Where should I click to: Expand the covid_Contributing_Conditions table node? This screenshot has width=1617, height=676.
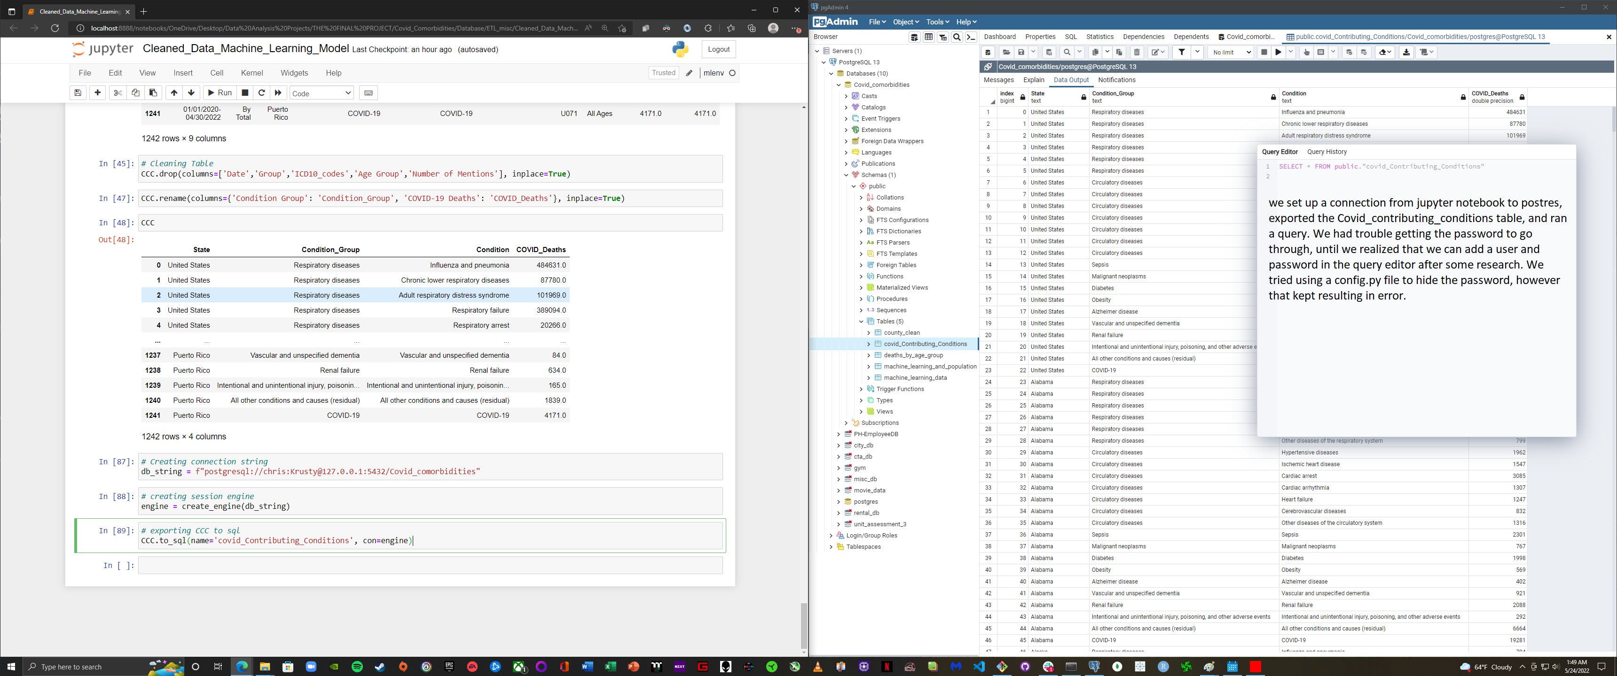point(870,344)
